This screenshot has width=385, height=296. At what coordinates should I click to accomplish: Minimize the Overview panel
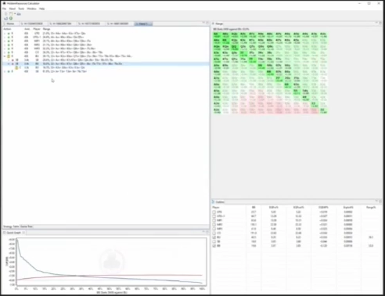[376, 201]
